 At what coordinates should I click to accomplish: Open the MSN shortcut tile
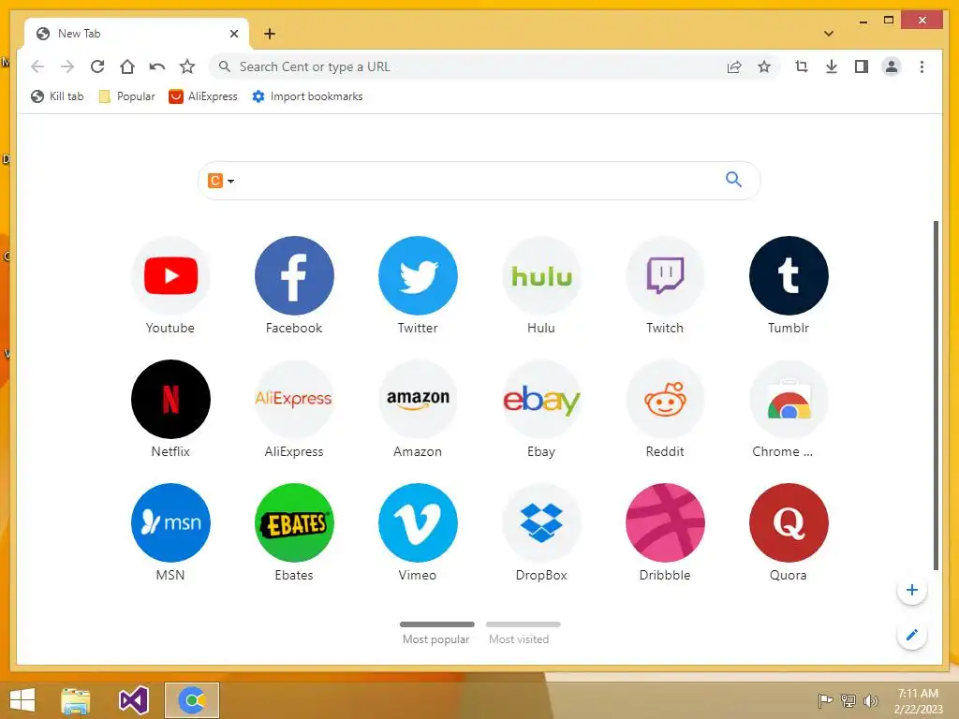pyautogui.click(x=170, y=522)
